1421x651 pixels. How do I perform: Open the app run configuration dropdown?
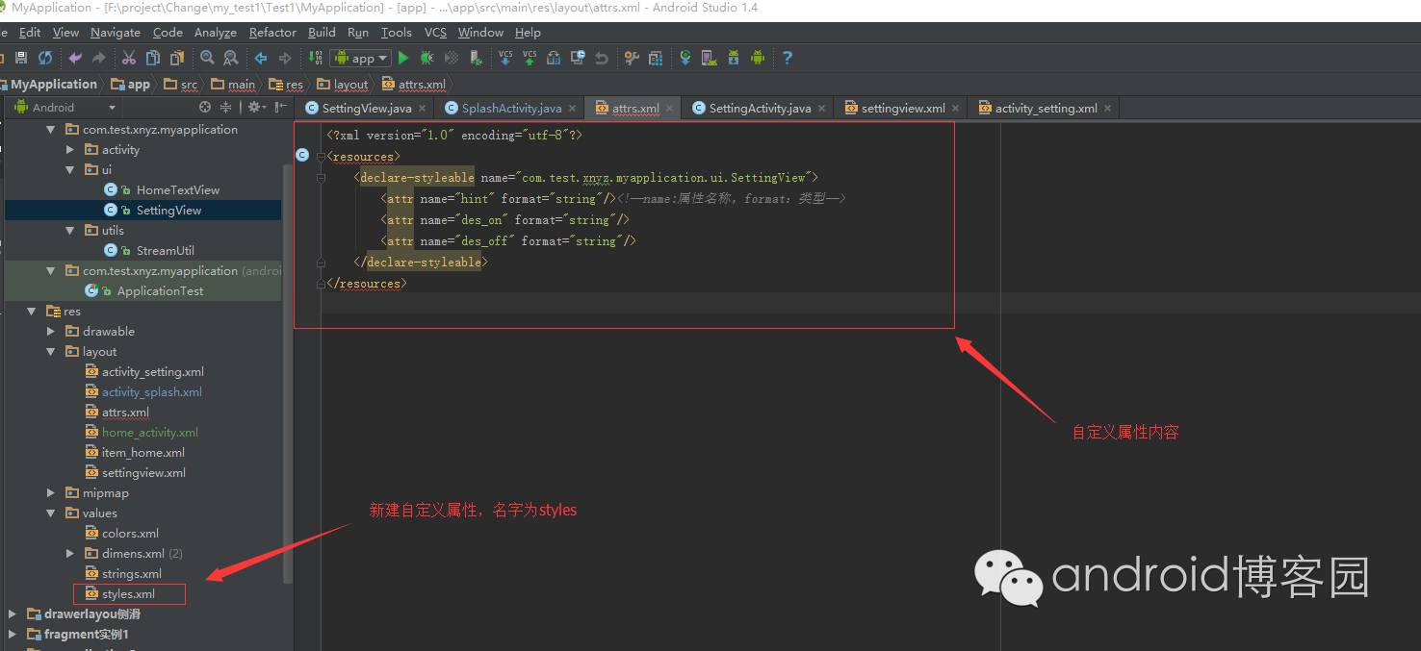click(360, 58)
